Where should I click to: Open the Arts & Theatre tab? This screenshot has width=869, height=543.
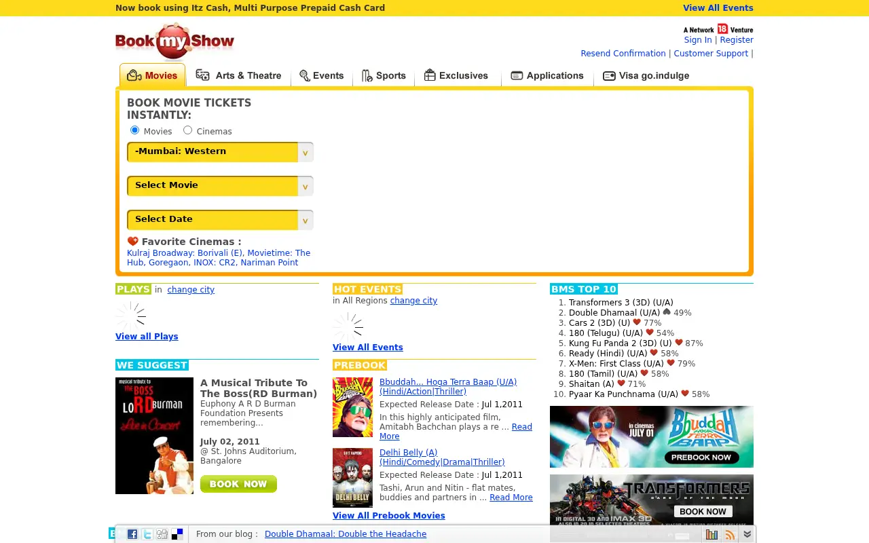[238, 75]
